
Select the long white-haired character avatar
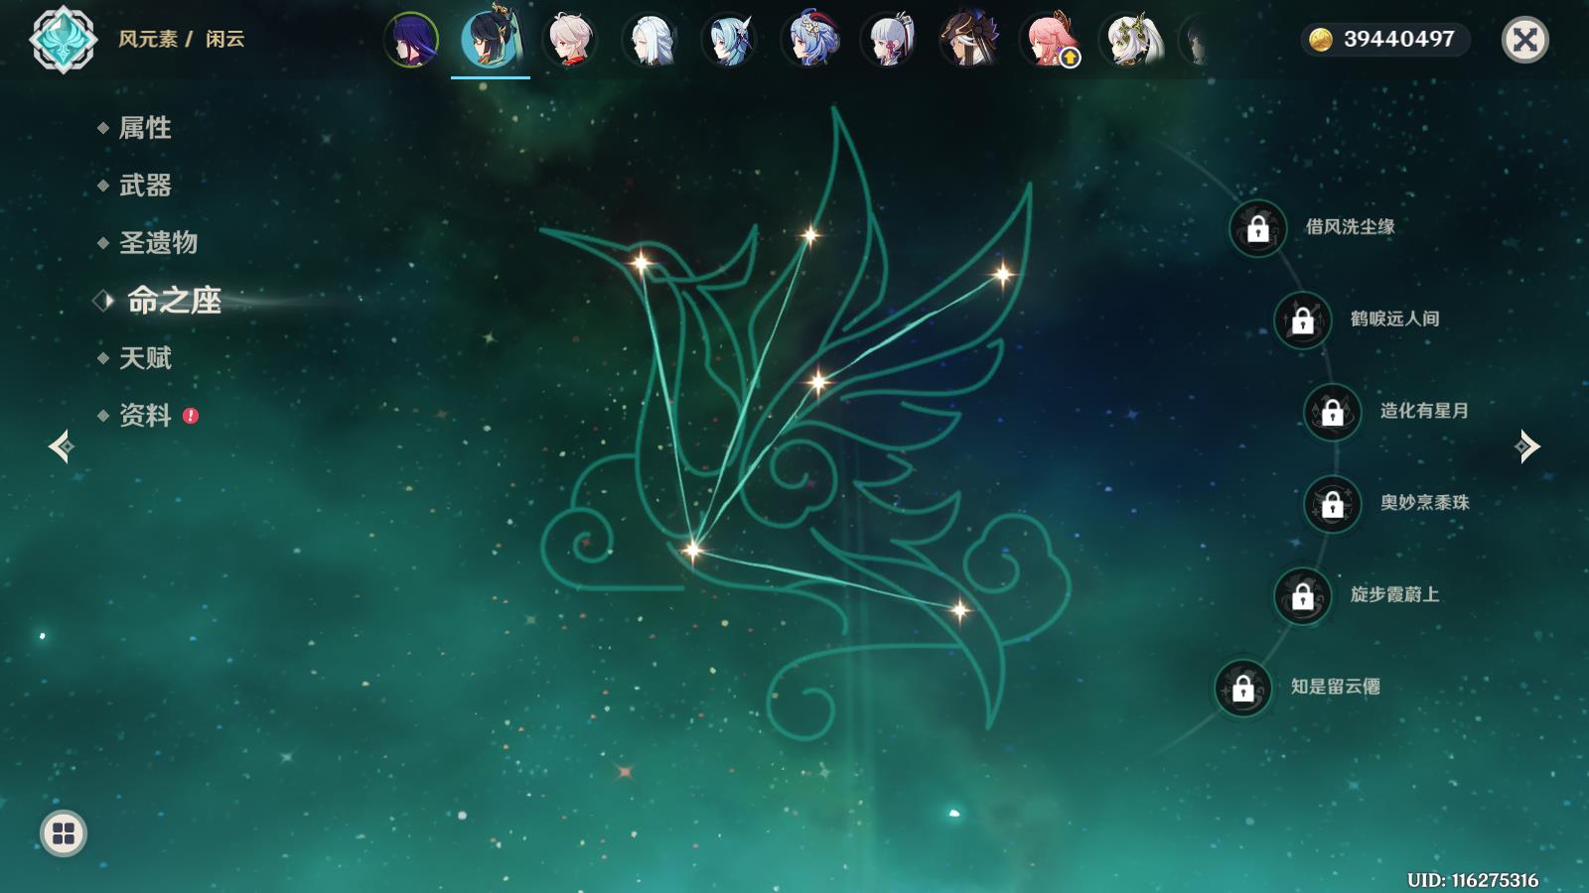(x=650, y=40)
